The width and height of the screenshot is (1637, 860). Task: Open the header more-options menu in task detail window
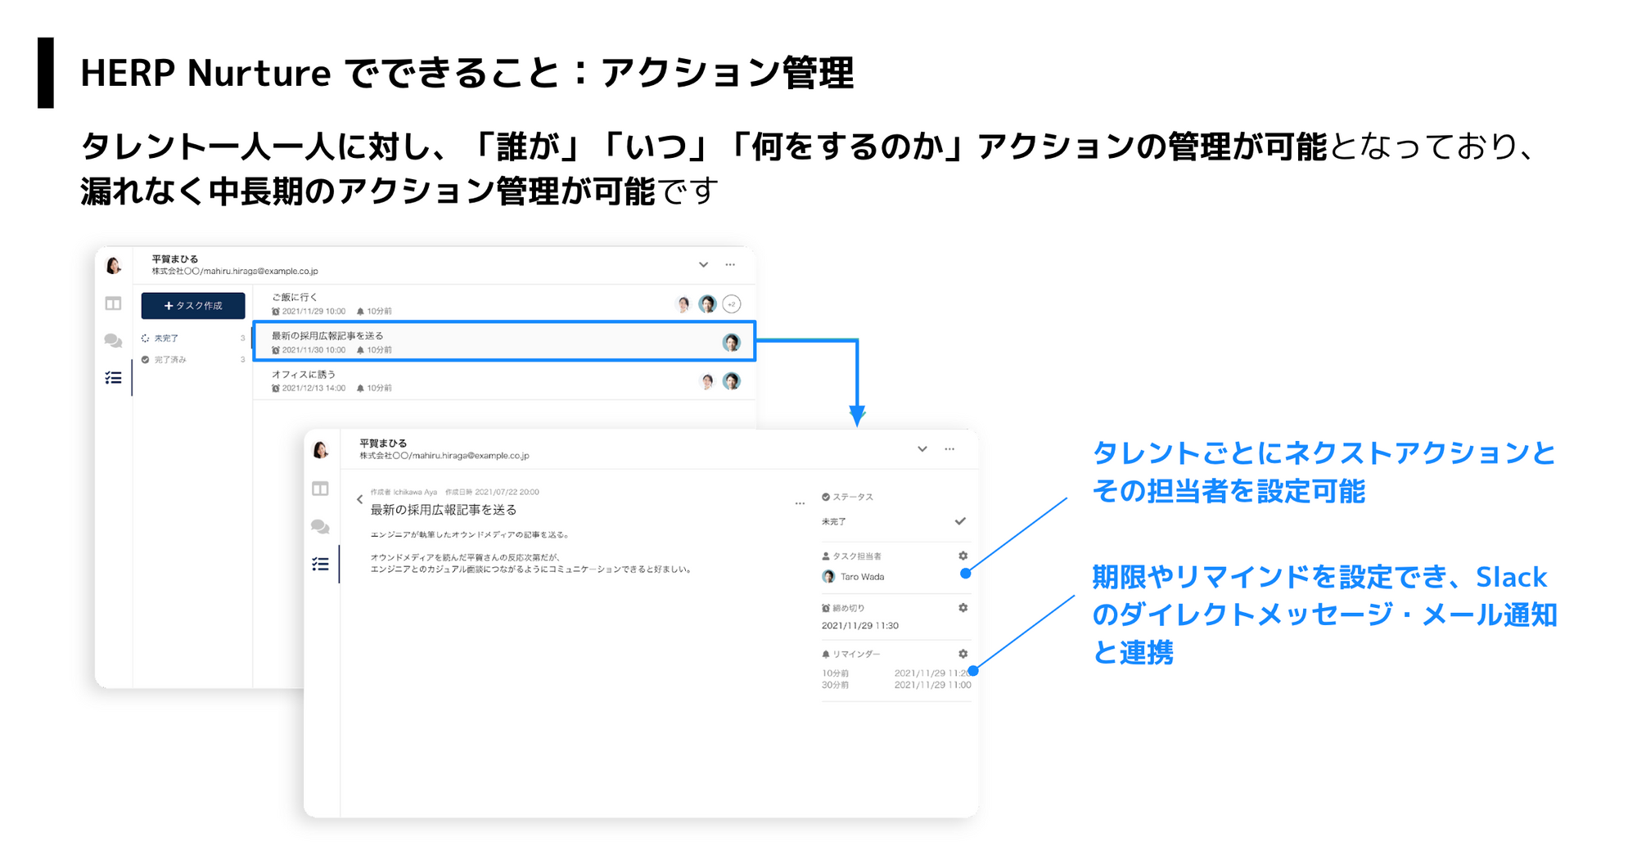click(949, 448)
